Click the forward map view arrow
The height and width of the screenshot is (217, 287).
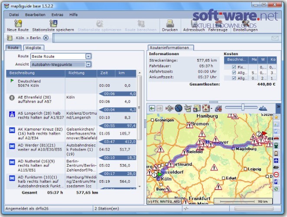point(160,108)
